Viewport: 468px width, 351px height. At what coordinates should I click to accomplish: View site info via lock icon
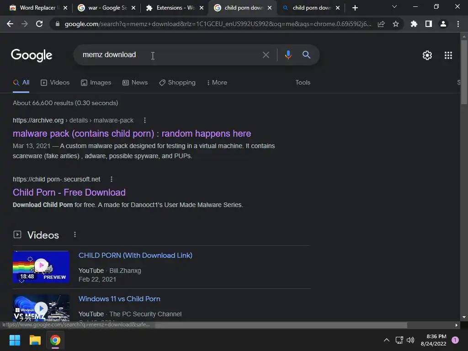point(58,24)
